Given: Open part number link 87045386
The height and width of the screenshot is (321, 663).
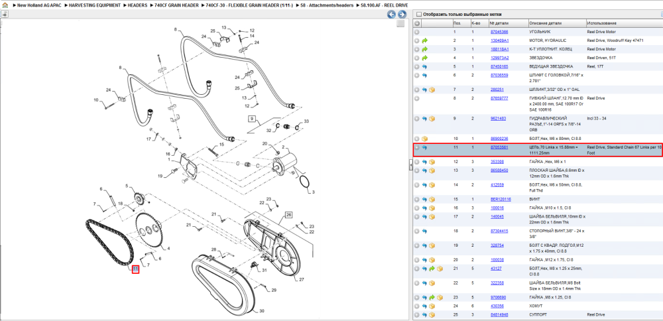Looking at the screenshot, I should tap(499, 32).
